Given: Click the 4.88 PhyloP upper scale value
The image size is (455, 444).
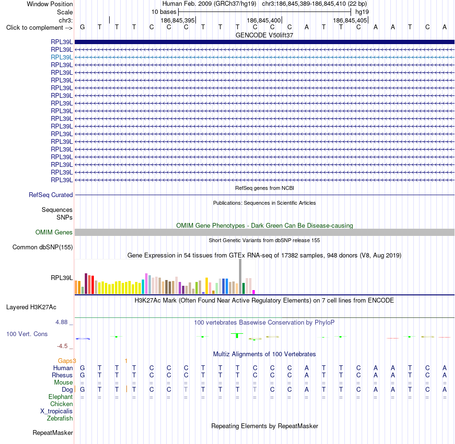Looking at the screenshot, I should [x=61, y=322].
